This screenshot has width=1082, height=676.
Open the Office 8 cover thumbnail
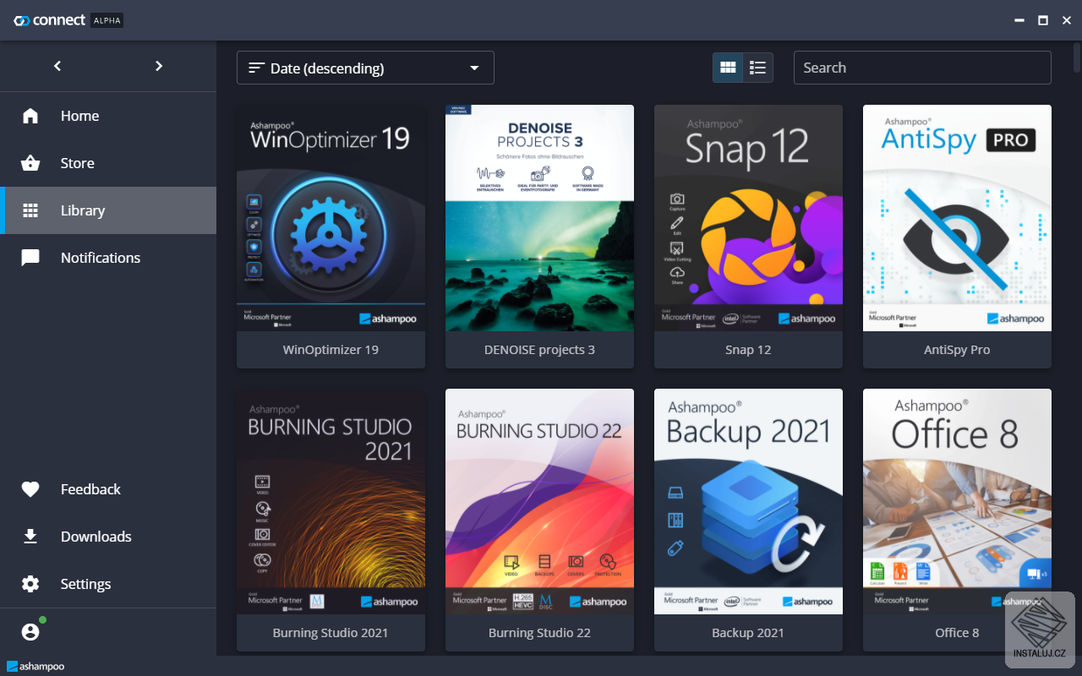[957, 501]
